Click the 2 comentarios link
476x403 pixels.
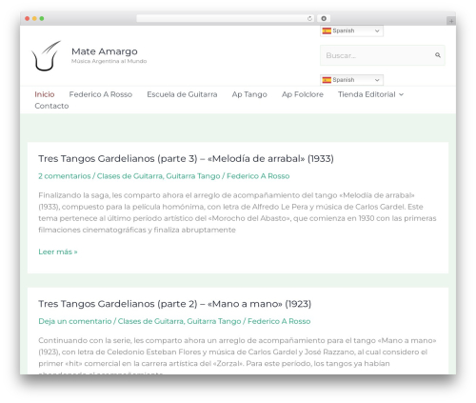coord(65,176)
